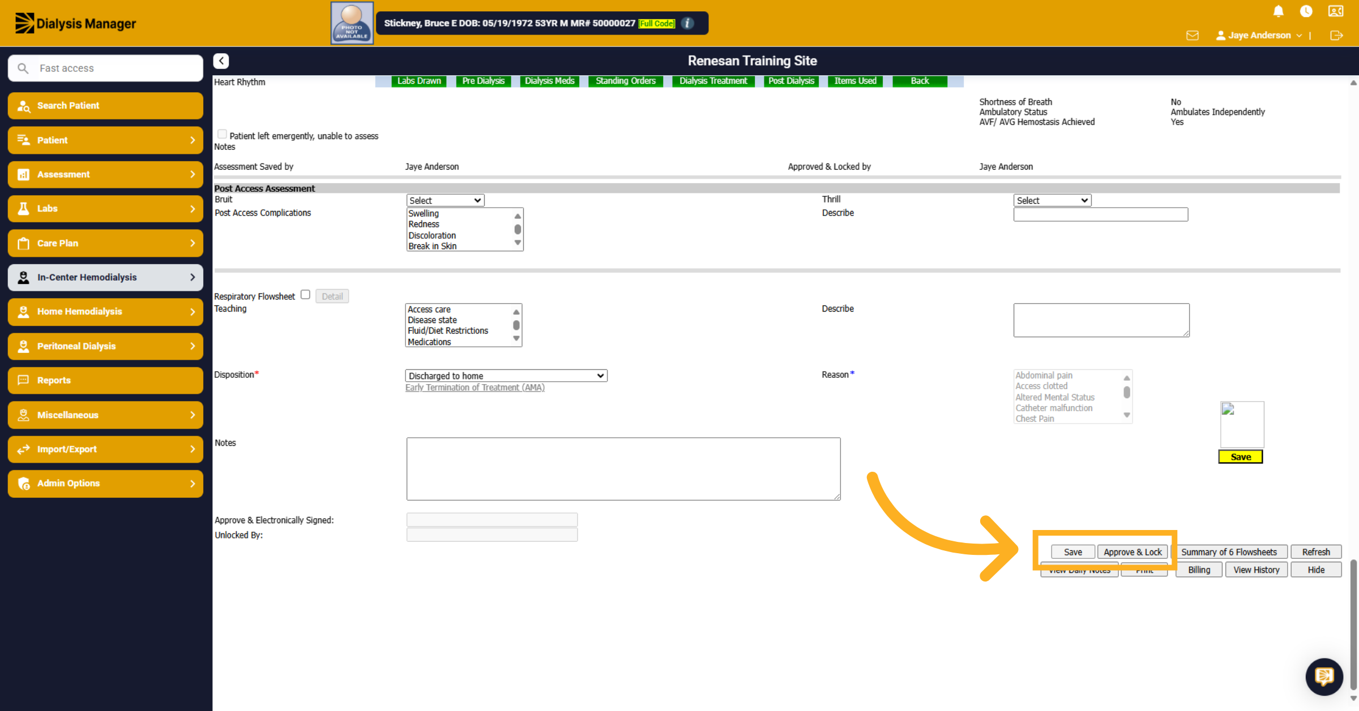This screenshot has height=711, width=1359.
Task: Open the contact card icon
Action: coord(1336,11)
